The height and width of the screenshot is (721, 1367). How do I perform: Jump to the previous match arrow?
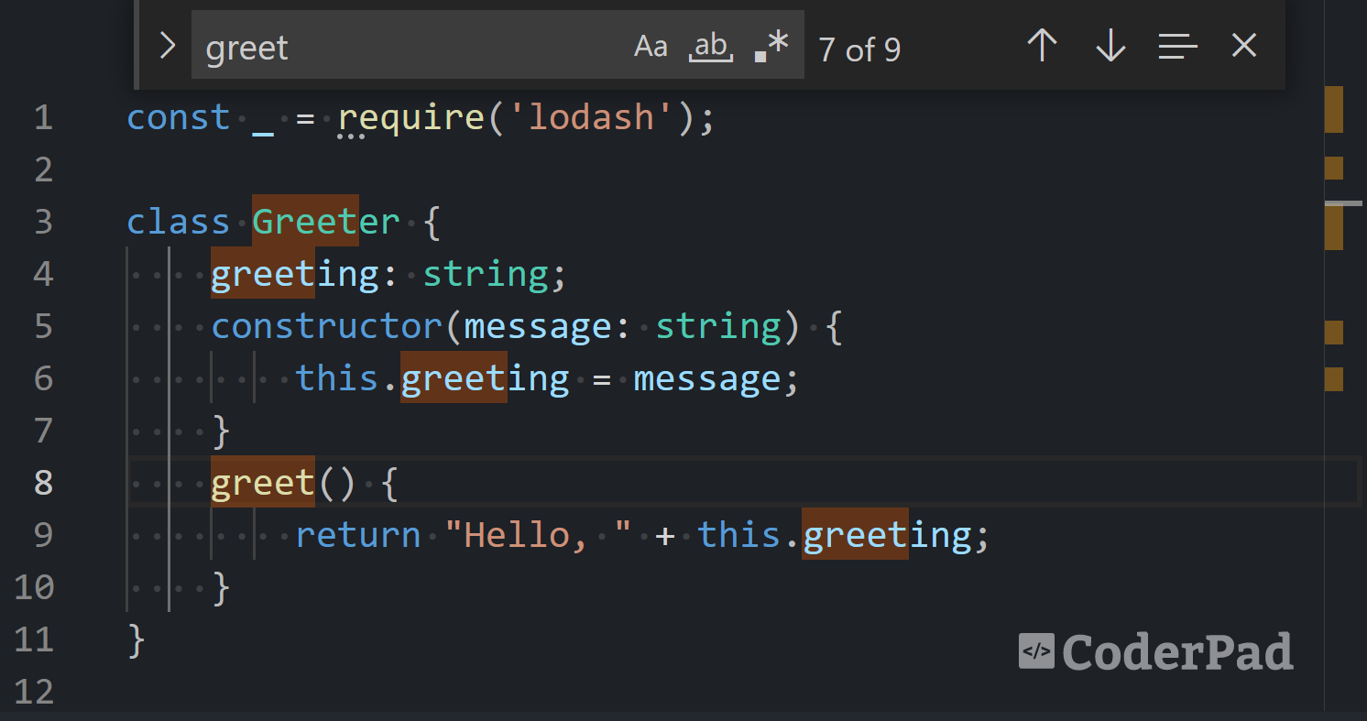[x=1042, y=46]
